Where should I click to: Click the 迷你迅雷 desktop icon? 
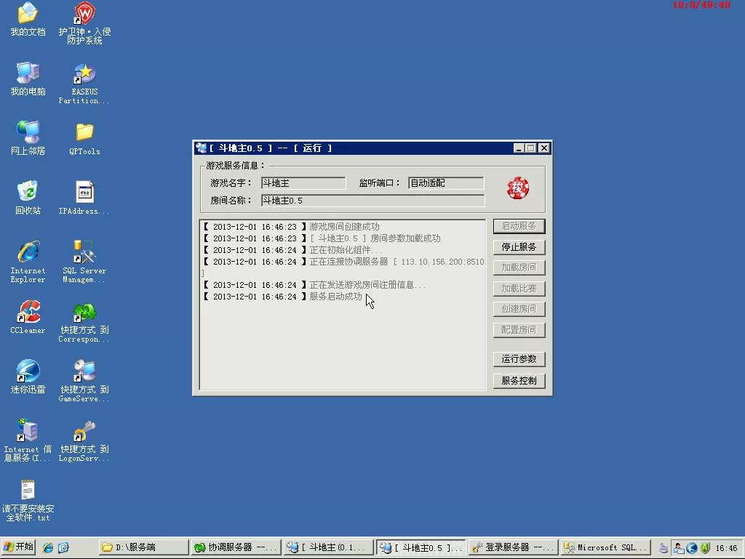point(28,377)
